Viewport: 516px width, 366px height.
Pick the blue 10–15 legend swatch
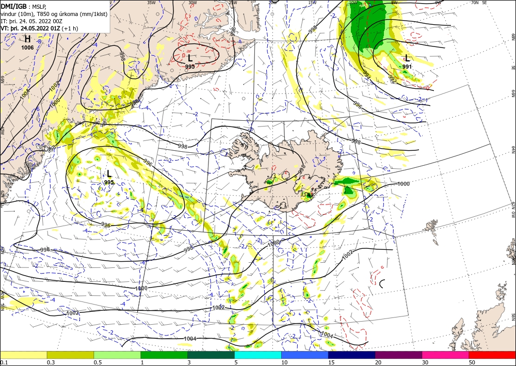[305, 355]
